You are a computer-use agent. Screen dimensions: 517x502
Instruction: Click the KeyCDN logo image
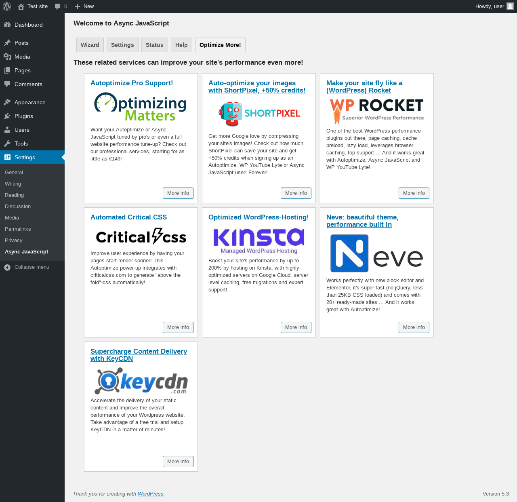click(141, 381)
